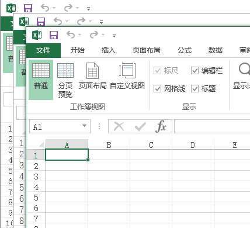Select column C header

click(x=151, y=145)
